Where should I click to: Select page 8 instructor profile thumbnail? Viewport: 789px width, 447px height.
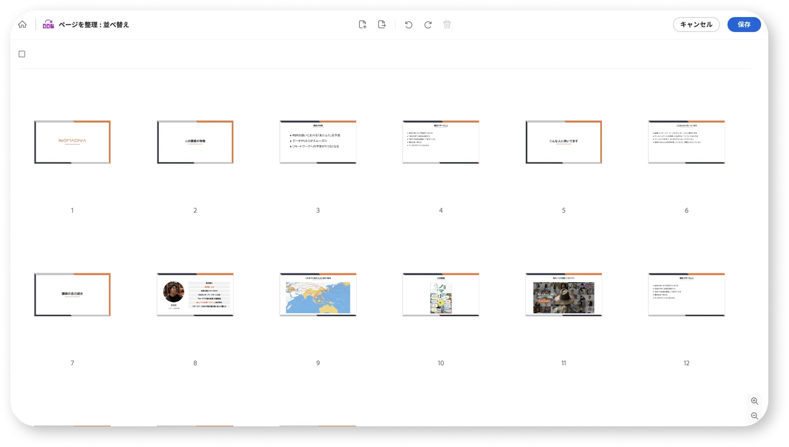(195, 295)
